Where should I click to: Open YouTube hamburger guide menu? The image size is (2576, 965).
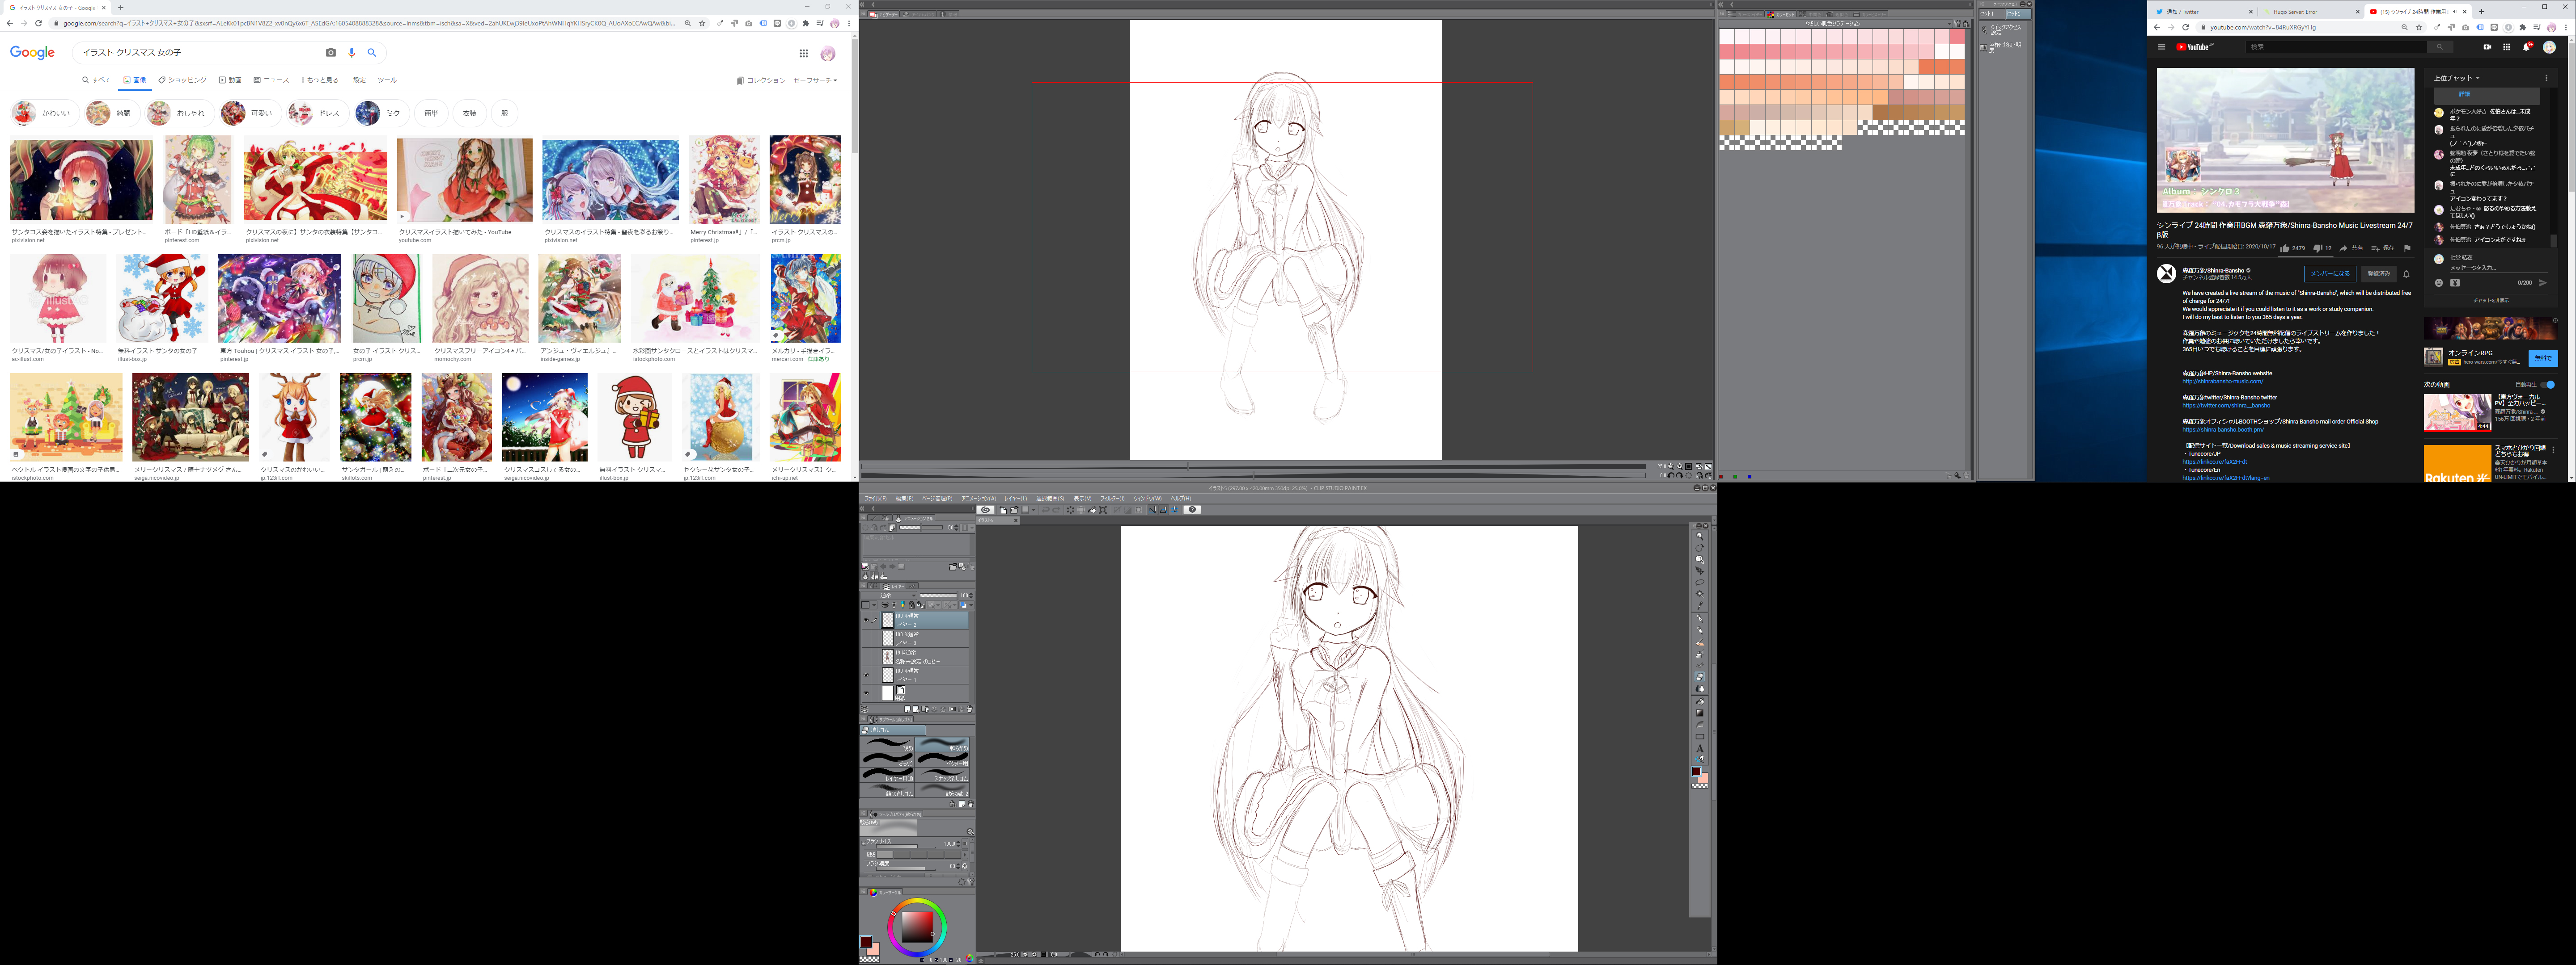point(2162,47)
